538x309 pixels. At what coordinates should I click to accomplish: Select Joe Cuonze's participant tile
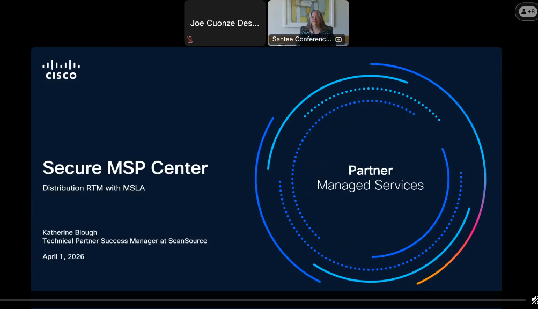point(225,23)
